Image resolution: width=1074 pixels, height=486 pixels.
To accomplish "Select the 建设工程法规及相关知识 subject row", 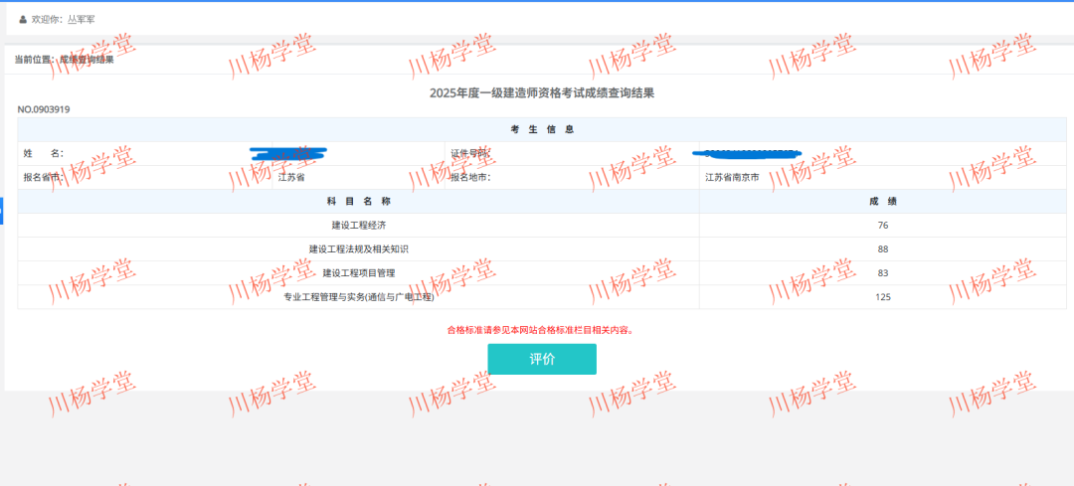I will tap(358, 248).
